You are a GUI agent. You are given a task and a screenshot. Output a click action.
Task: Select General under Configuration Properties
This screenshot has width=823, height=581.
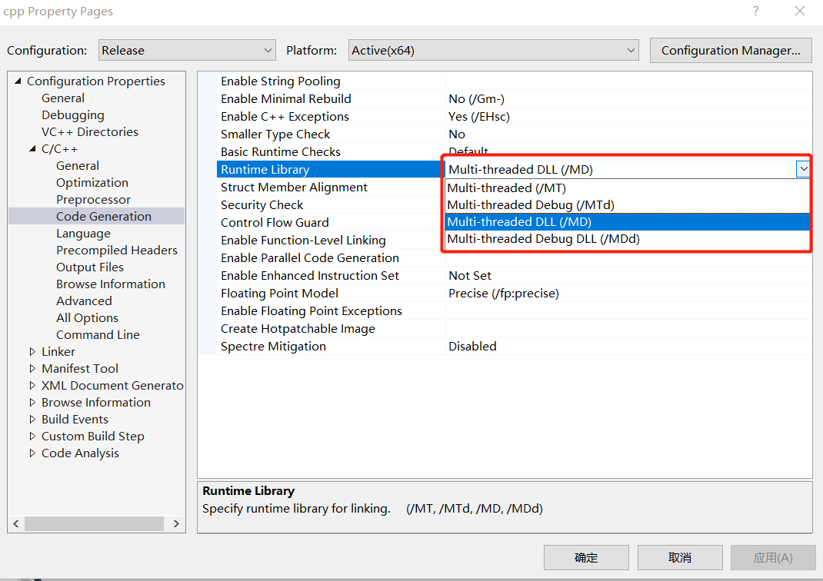(63, 98)
